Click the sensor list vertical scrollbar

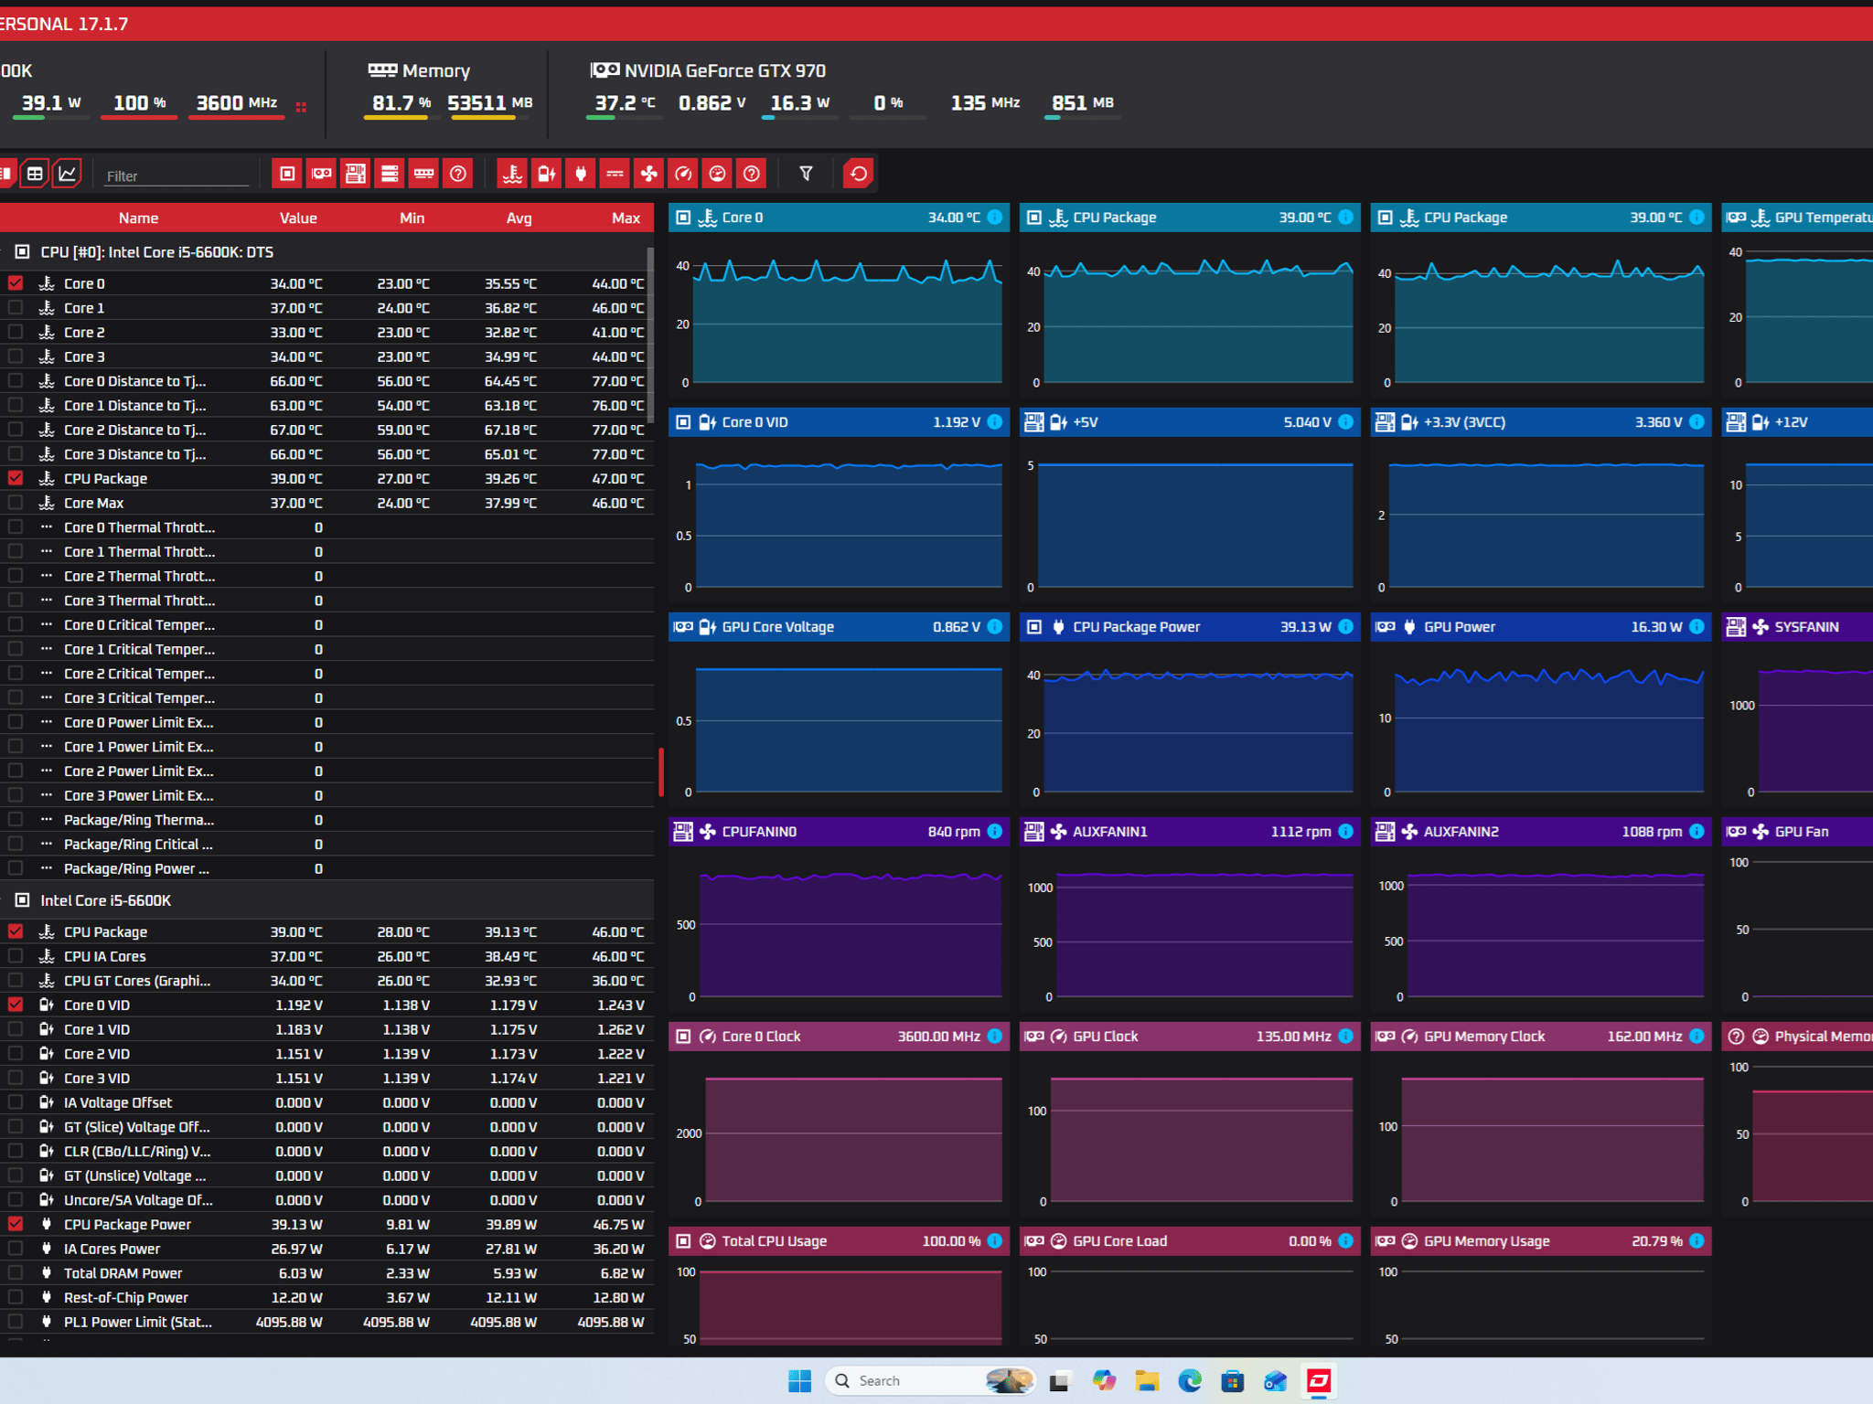(650, 335)
